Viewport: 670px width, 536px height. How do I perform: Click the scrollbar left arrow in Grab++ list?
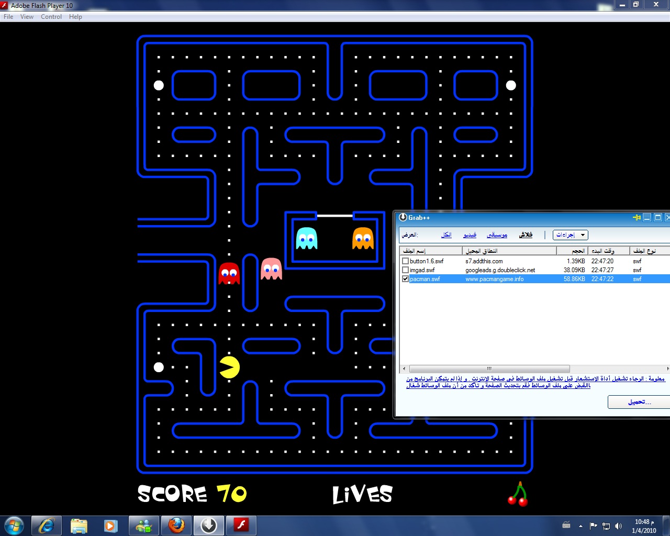point(404,368)
